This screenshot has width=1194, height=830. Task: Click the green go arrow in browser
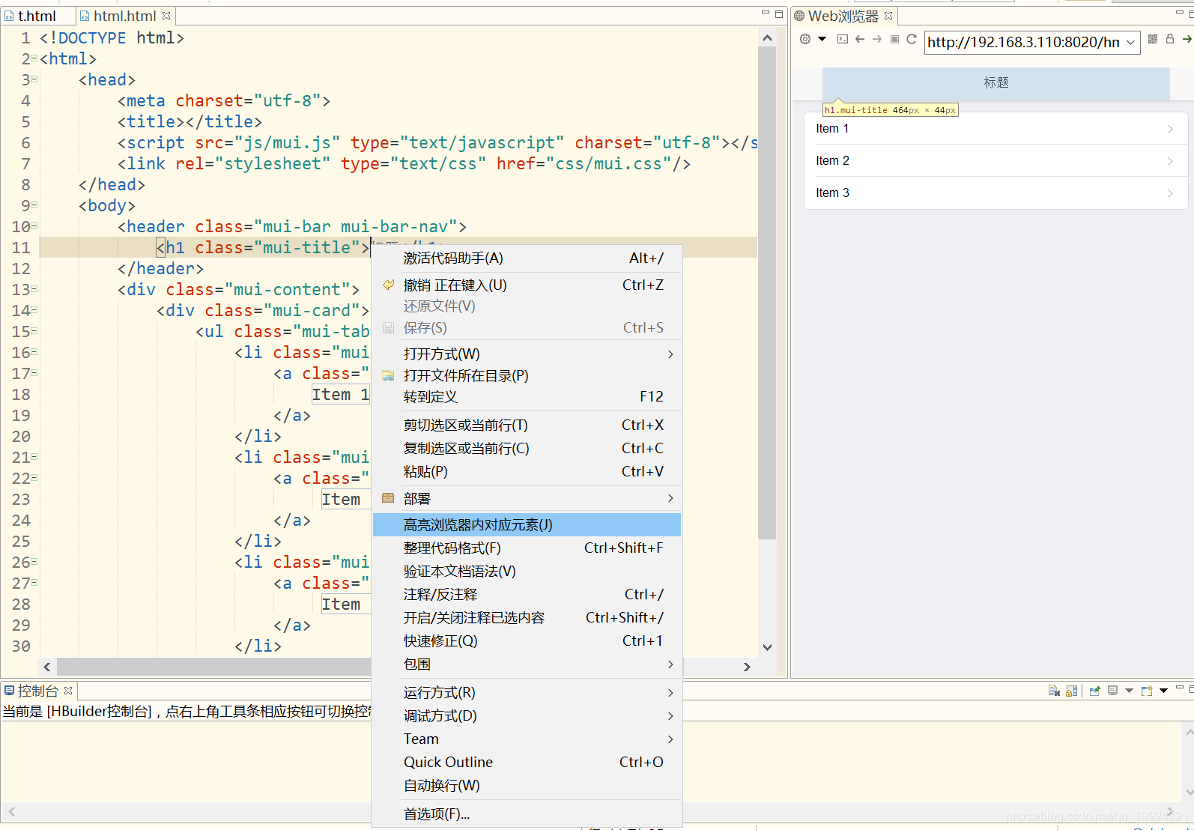pos(1187,39)
